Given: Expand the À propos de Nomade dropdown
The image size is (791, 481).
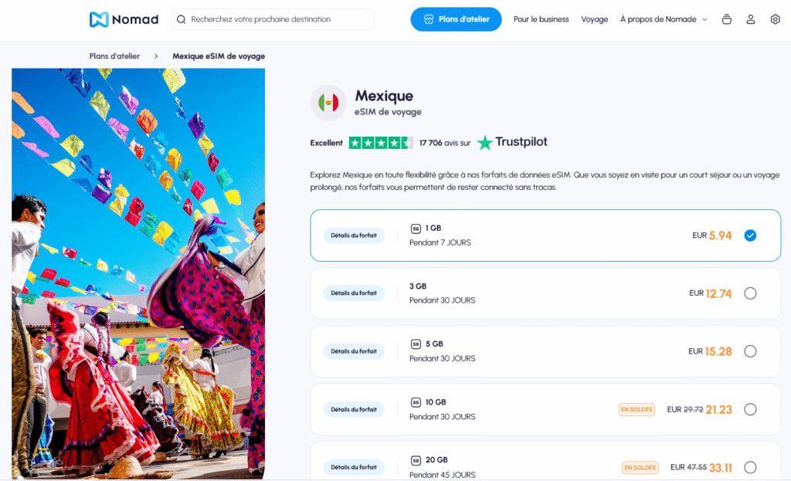Looking at the screenshot, I should click(x=664, y=19).
